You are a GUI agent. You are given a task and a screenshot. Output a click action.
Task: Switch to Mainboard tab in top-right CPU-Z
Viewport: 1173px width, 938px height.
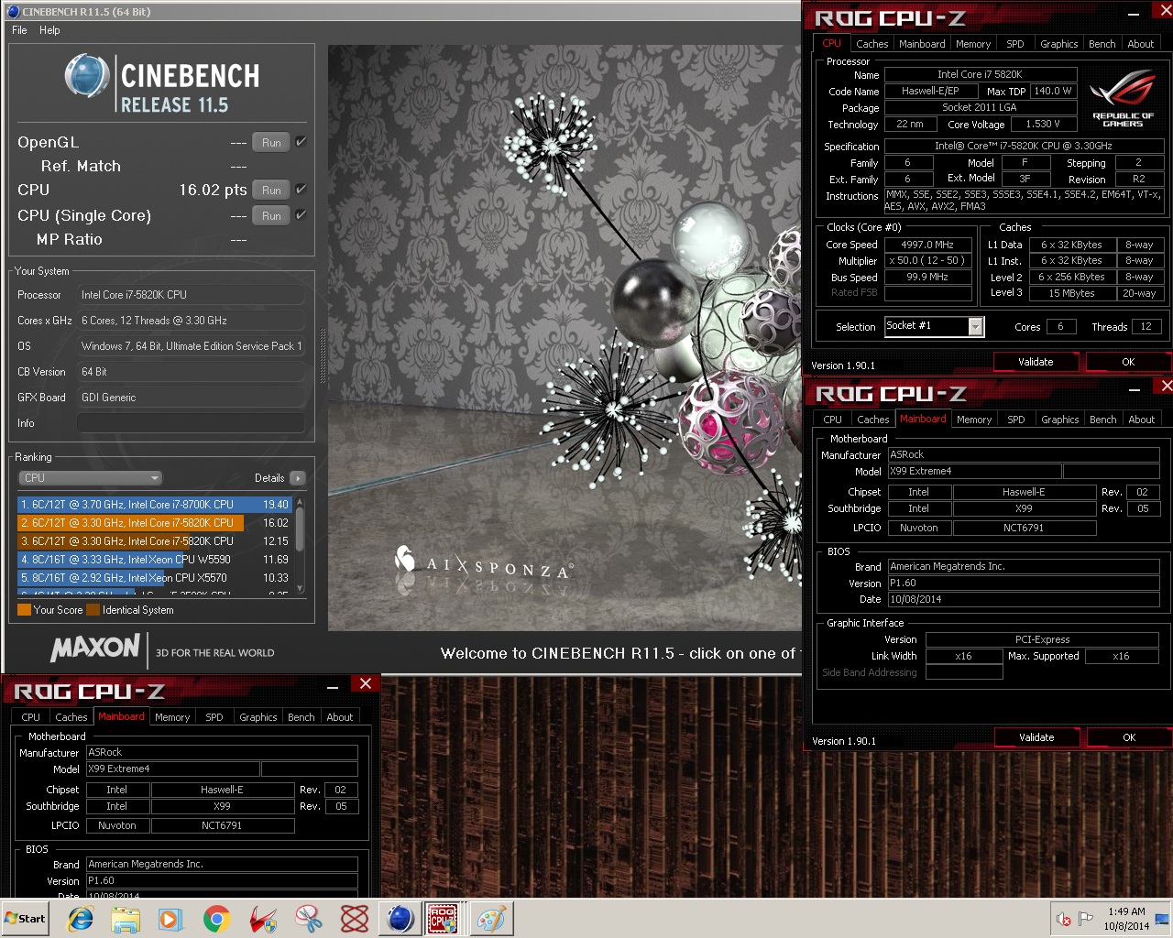(x=922, y=44)
